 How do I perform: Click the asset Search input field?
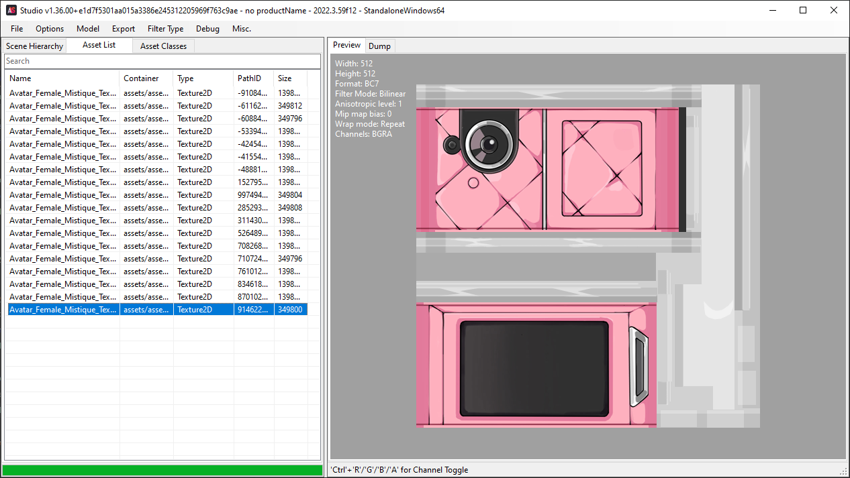pyautogui.click(x=161, y=61)
